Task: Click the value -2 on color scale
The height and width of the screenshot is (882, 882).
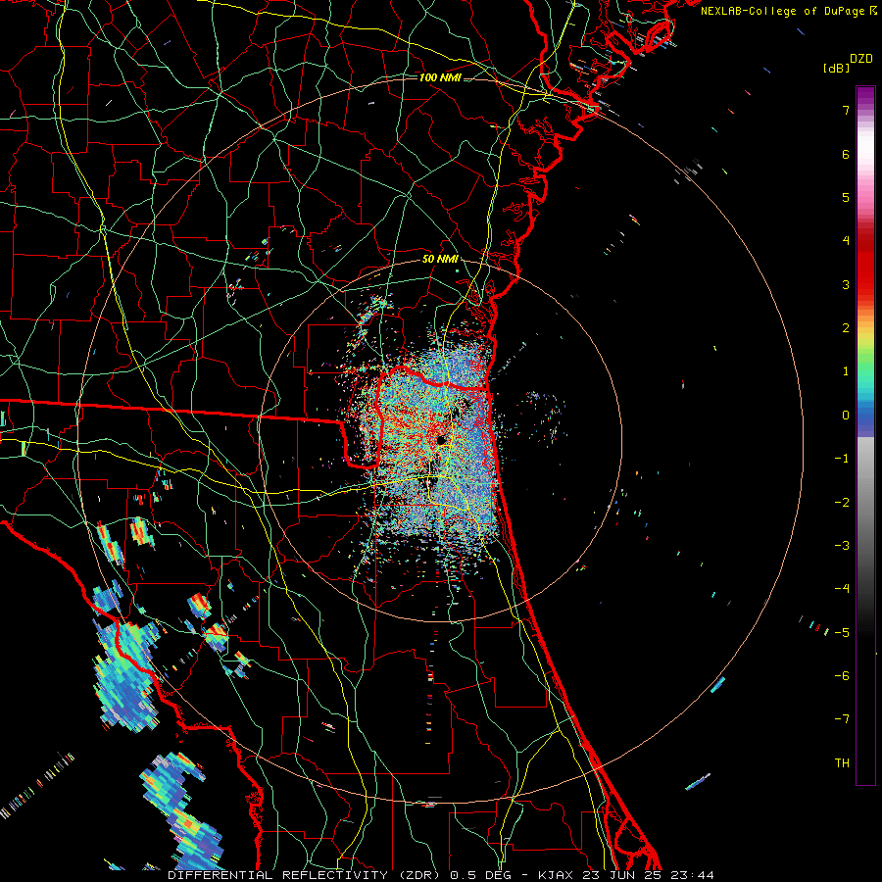Action: click(x=842, y=502)
